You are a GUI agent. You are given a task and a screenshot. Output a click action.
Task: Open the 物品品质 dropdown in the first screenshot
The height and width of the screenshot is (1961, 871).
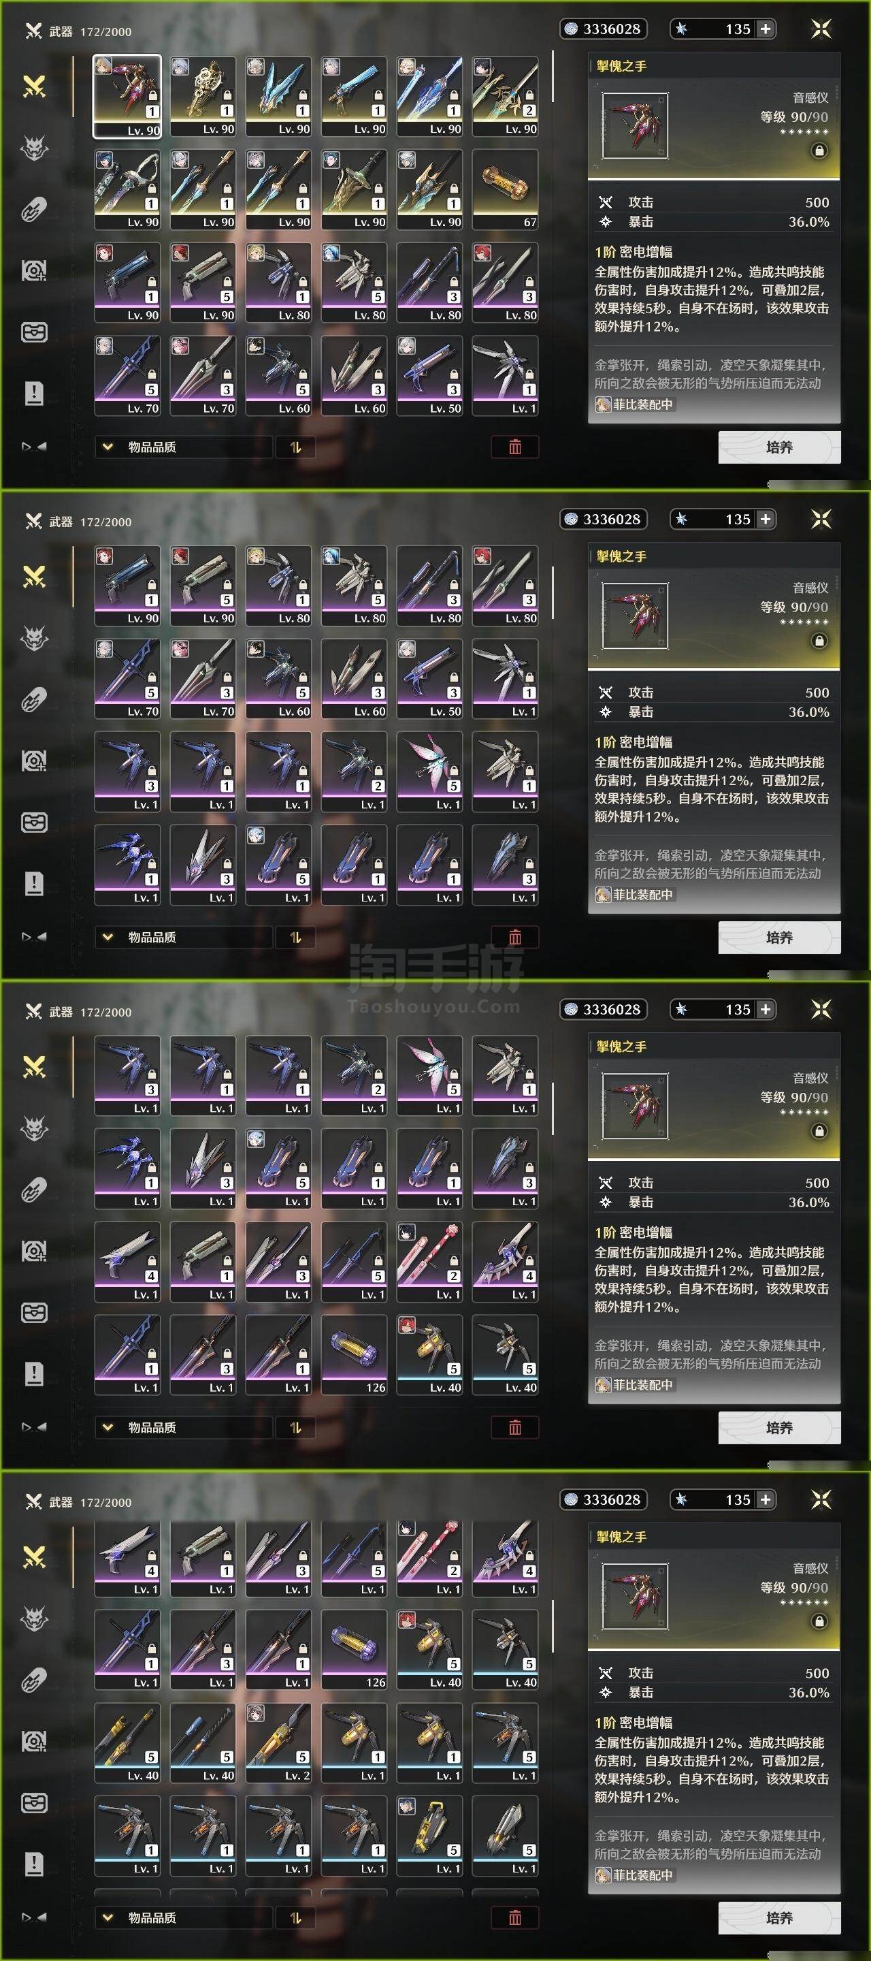coord(183,447)
